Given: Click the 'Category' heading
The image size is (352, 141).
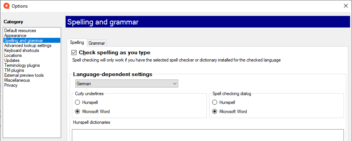Looking at the screenshot, I should pos(13,22).
